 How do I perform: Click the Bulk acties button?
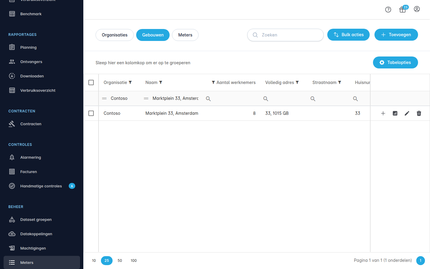point(348,35)
